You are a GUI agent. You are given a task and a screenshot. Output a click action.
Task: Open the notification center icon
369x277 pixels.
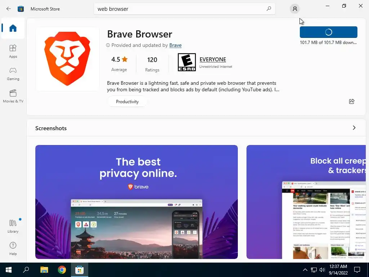[x=357, y=270]
